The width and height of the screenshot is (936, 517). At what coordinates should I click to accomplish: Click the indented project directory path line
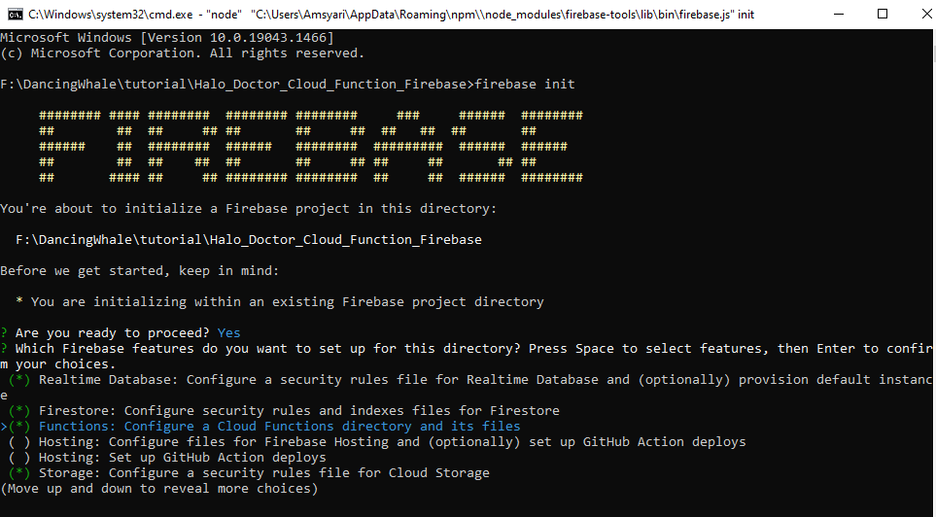click(248, 240)
